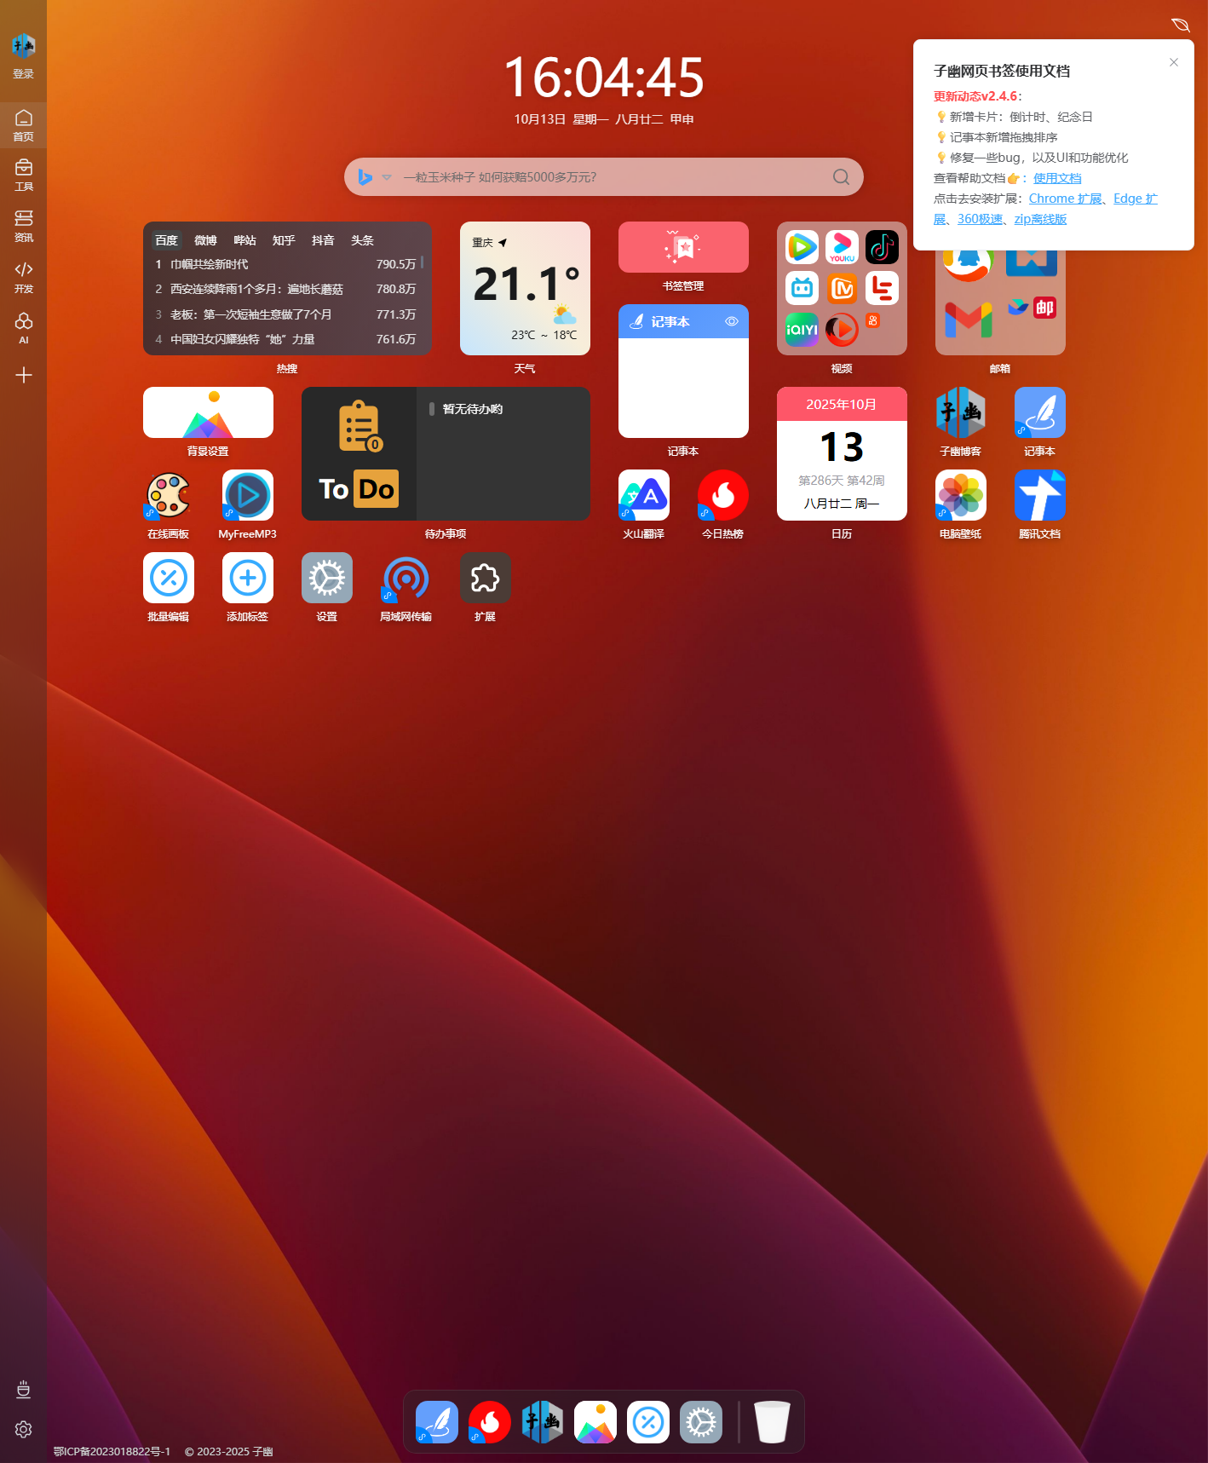Viewport: 1208px width, 1463px height.
Task: Switch to the 微博 hot search tab
Action: [x=205, y=240]
